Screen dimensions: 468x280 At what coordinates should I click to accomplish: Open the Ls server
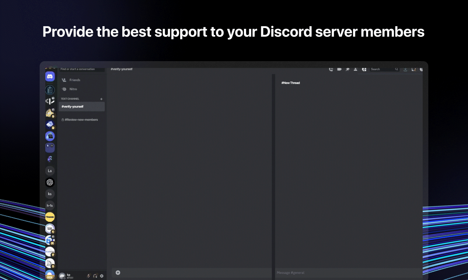click(x=50, y=171)
